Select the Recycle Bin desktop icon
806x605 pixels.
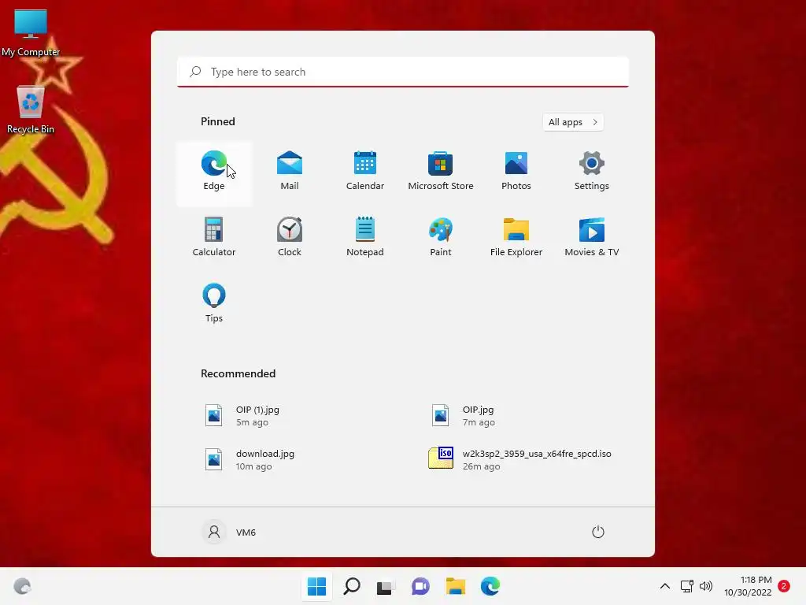[x=31, y=110]
